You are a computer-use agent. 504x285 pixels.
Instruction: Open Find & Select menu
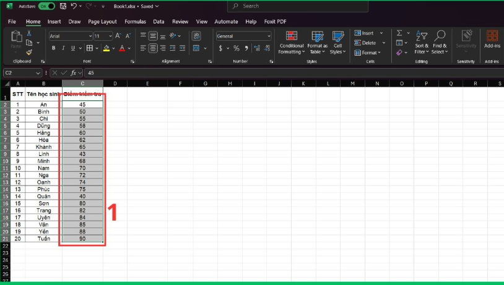click(x=440, y=43)
